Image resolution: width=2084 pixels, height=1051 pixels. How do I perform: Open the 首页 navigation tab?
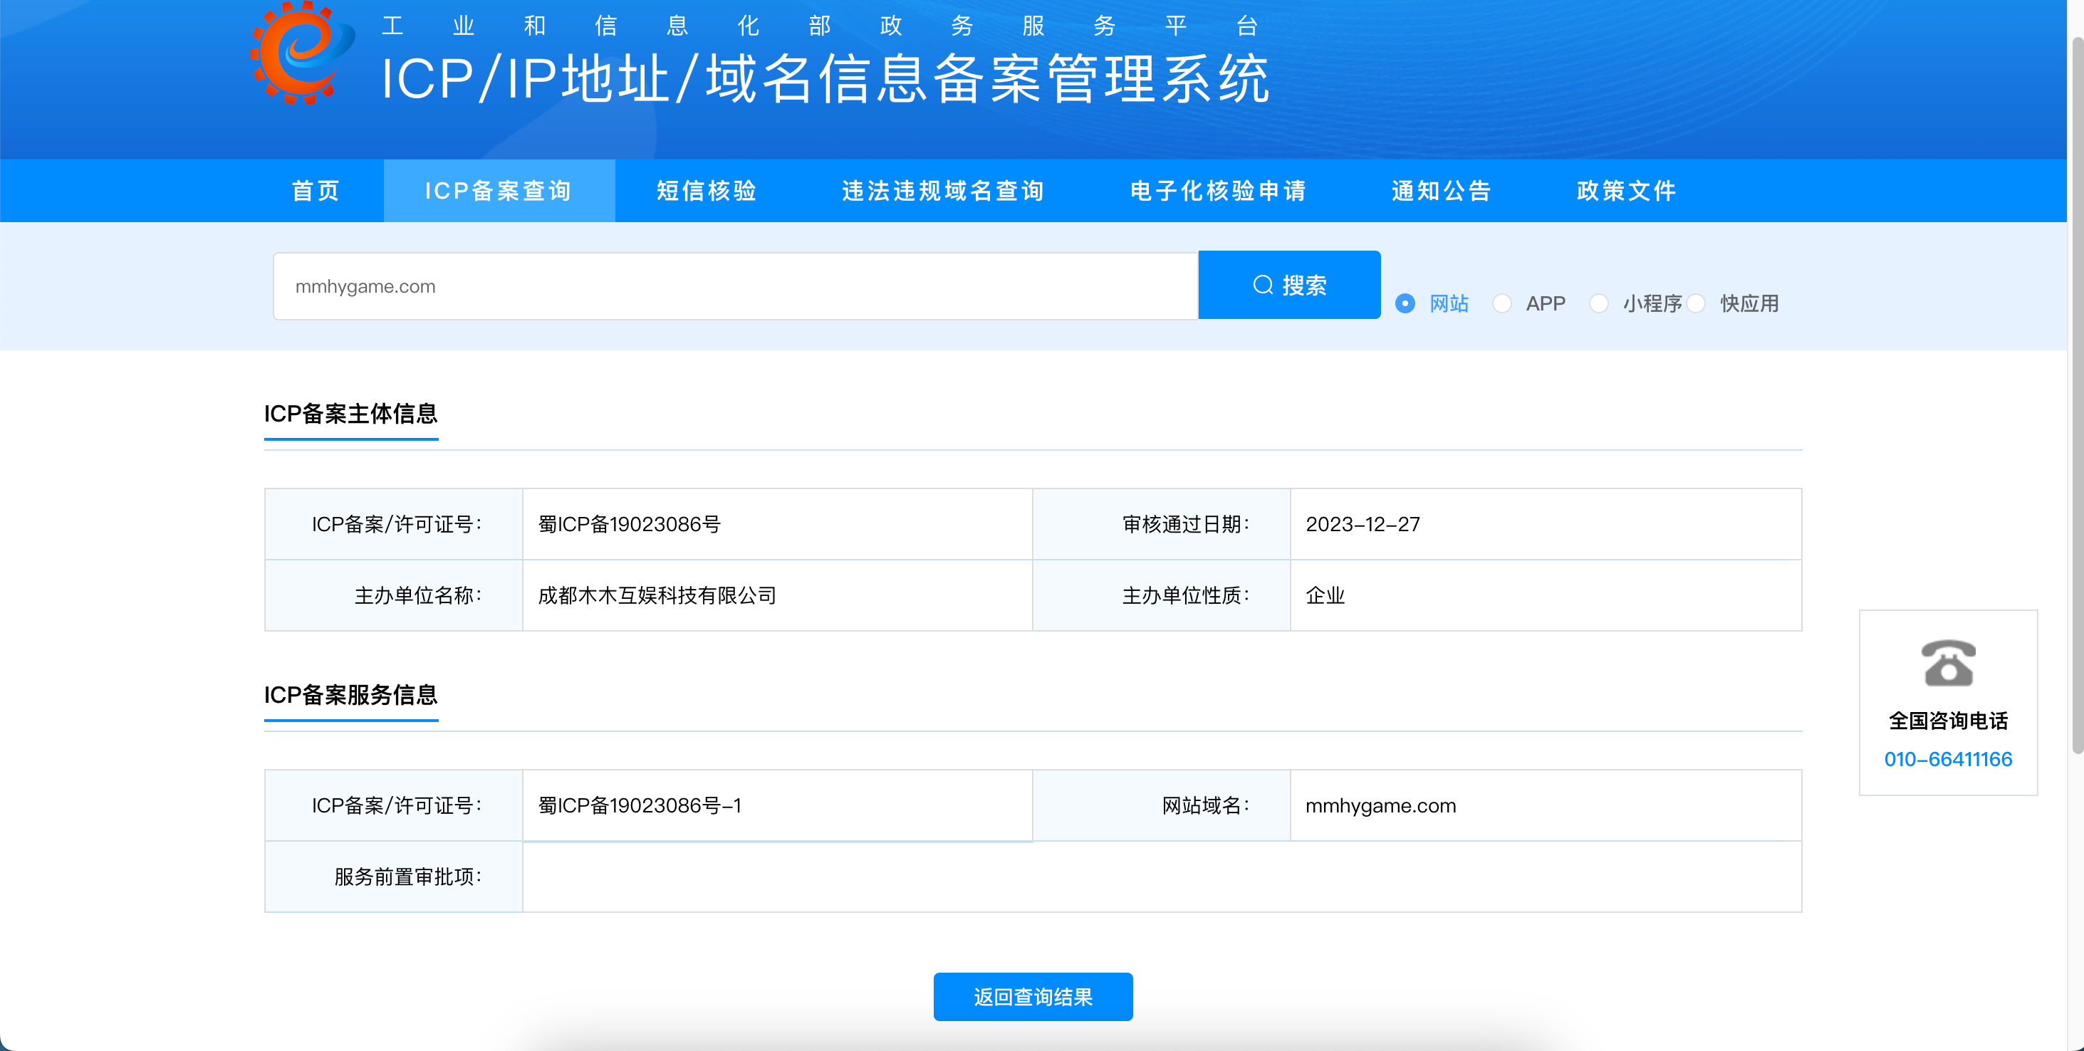click(x=316, y=191)
